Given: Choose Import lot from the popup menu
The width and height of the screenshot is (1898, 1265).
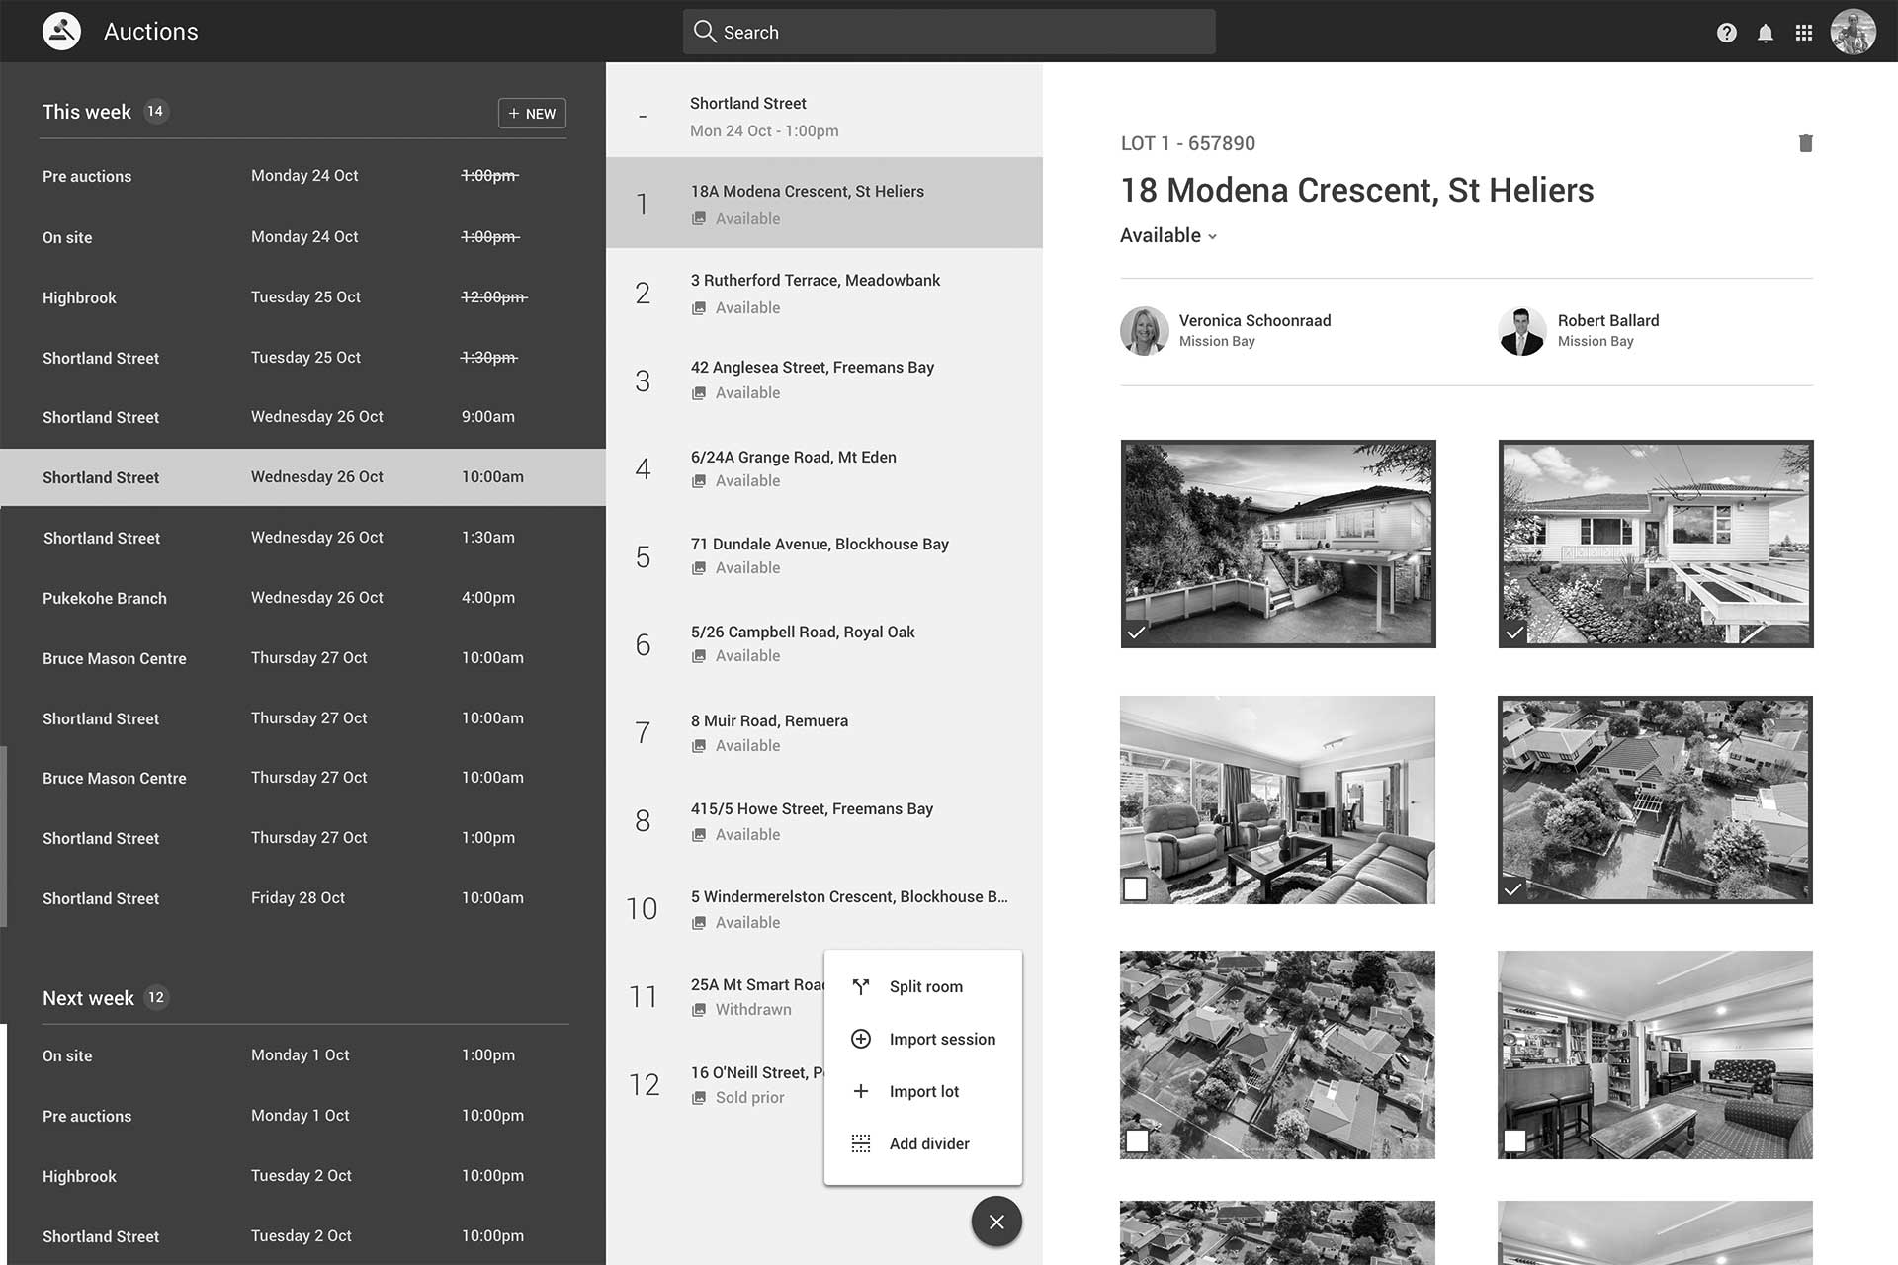Looking at the screenshot, I should [923, 1091].
